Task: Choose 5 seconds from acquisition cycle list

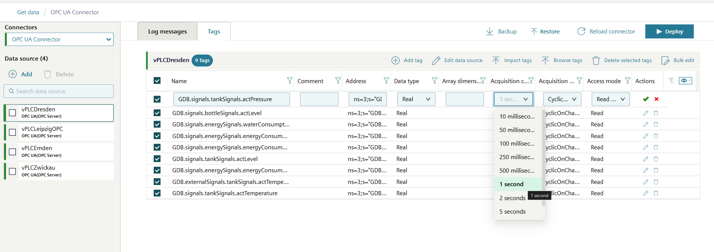Action: [x=512, y=212]
